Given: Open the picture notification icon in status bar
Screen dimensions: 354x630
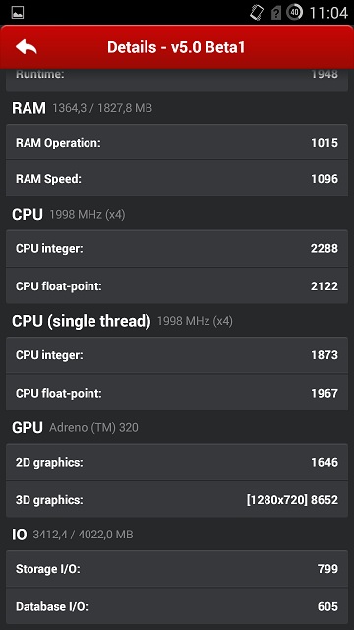Looking at the screenshot, I should tap(18, 13).
